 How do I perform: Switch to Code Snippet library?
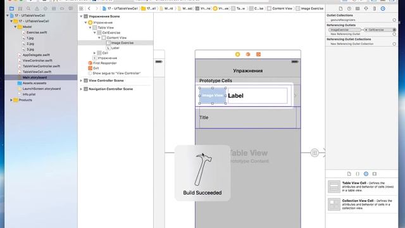tap(358, 174)
